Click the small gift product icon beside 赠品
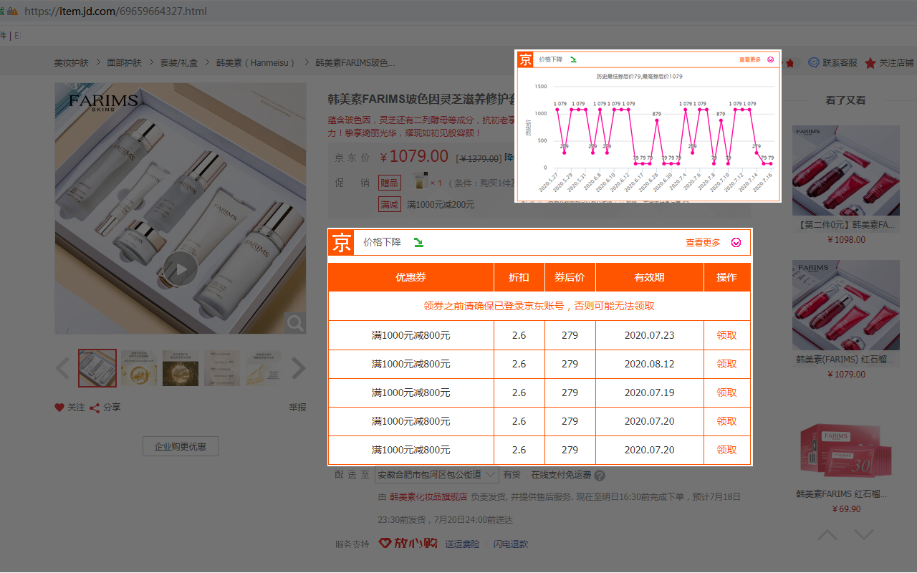The image size is (917, 573). pos(421,183)
